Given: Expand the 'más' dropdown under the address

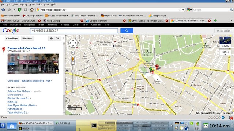Looking at the screenshot, I should pyautogui.click(x=49, y=81).
